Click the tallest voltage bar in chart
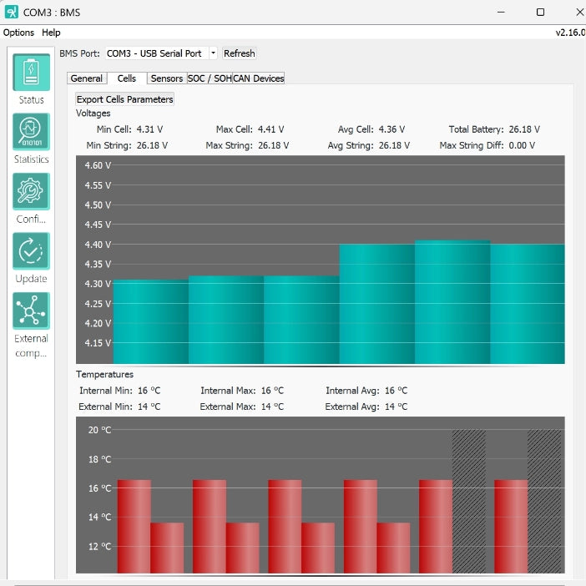Screen dimensions: 586x586 tap(452, 301)
